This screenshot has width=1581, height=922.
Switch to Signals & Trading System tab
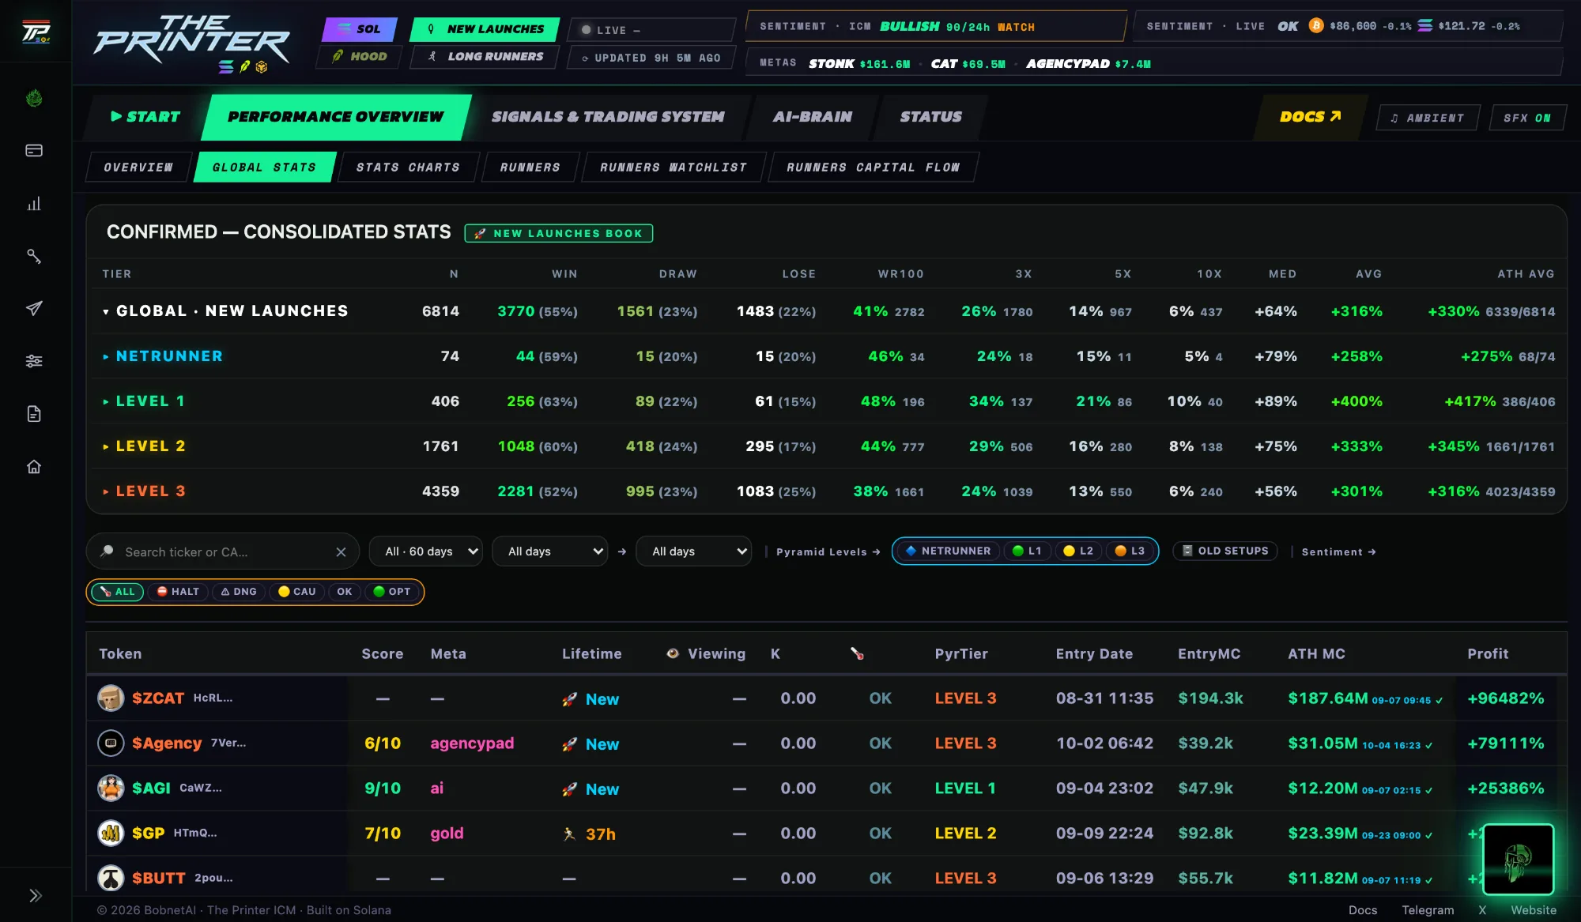pos(608,117)
